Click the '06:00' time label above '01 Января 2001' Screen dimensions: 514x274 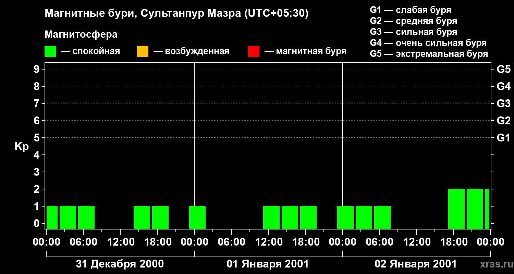pos(231,242)
